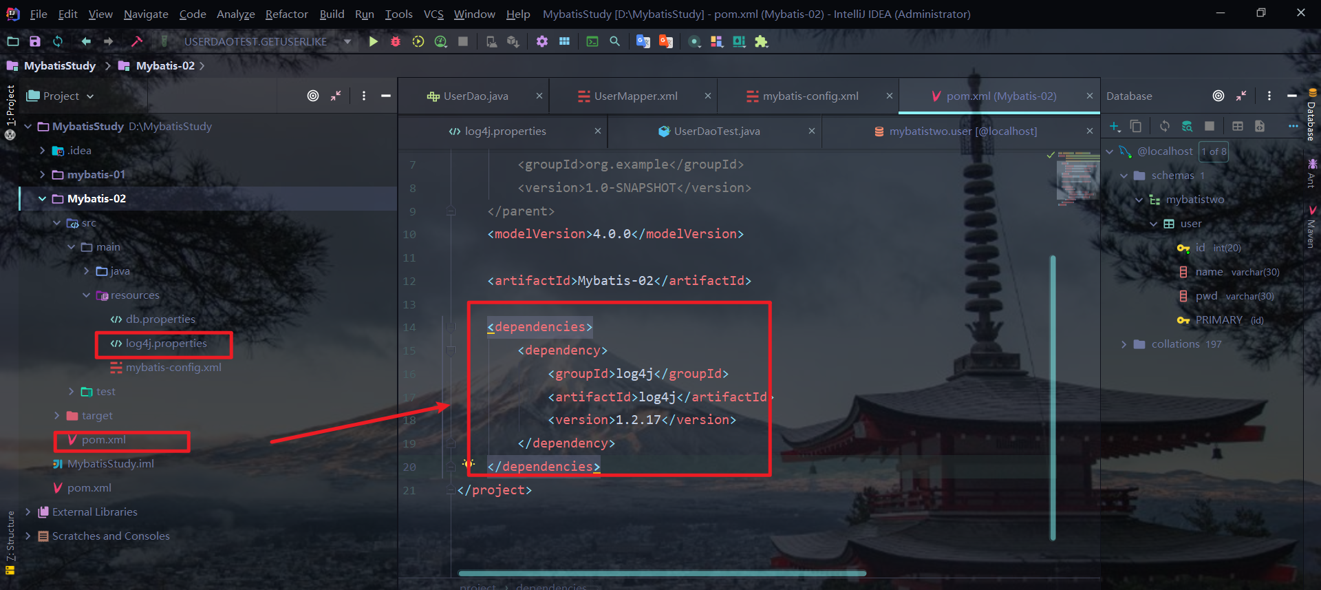
Task: Collapse the user table node
Action: click(1154, 224)
